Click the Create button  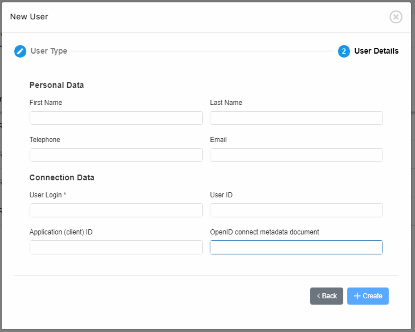(x=368, y=296)
